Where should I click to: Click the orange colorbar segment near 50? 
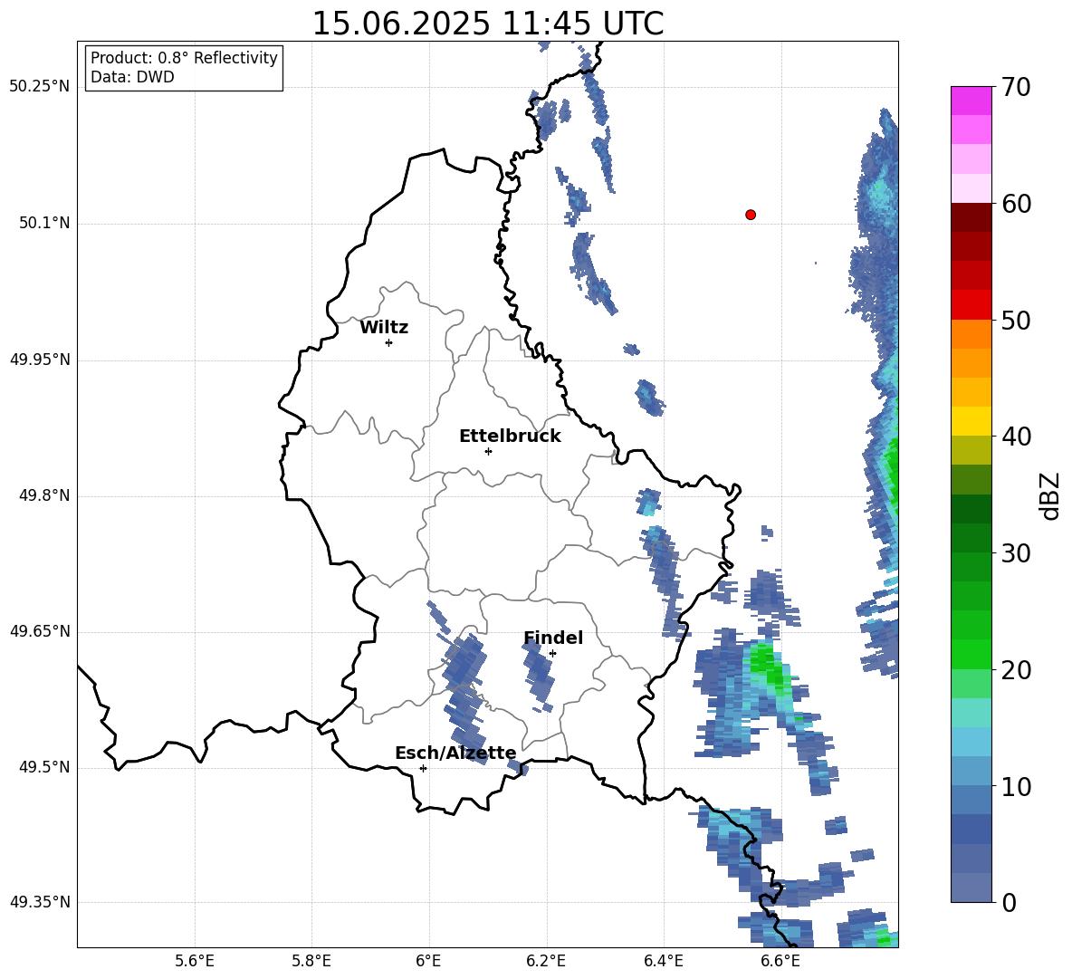tap(971, 334)
